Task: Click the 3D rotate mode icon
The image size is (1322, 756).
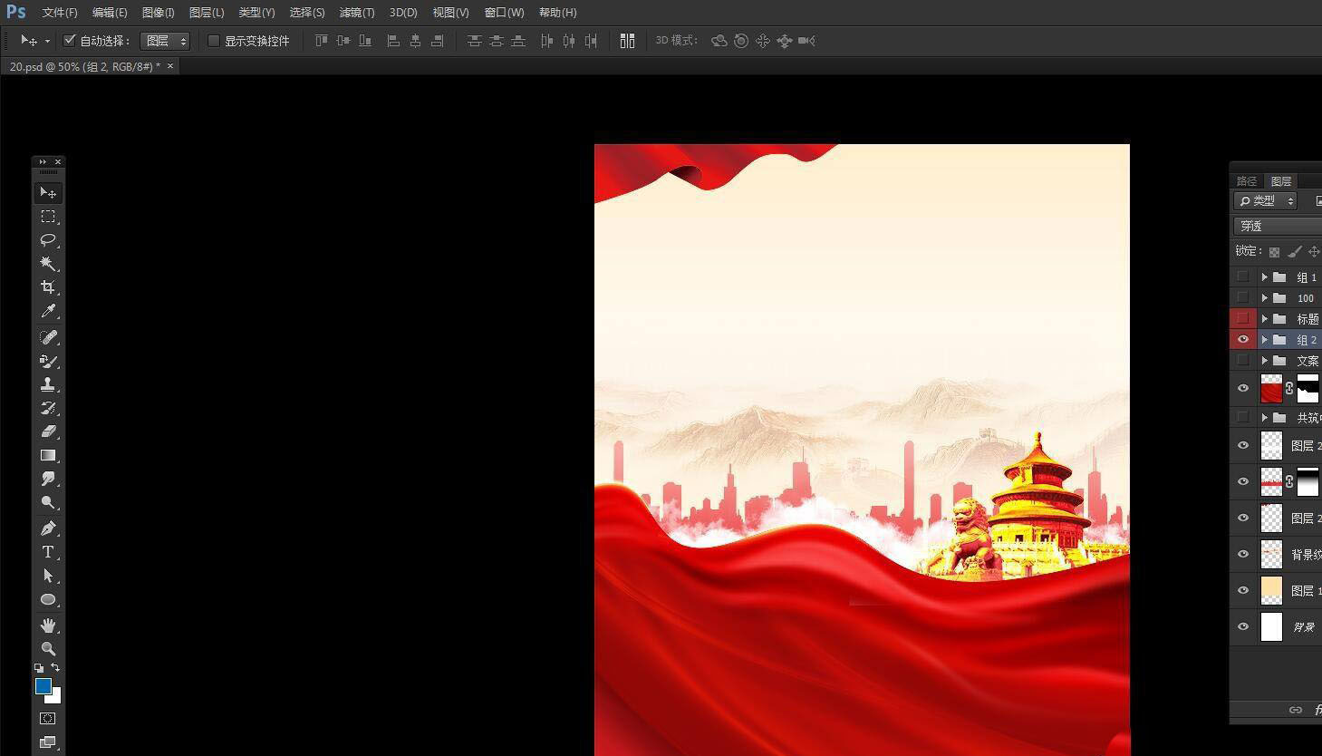Action: [x=719, y=41]
